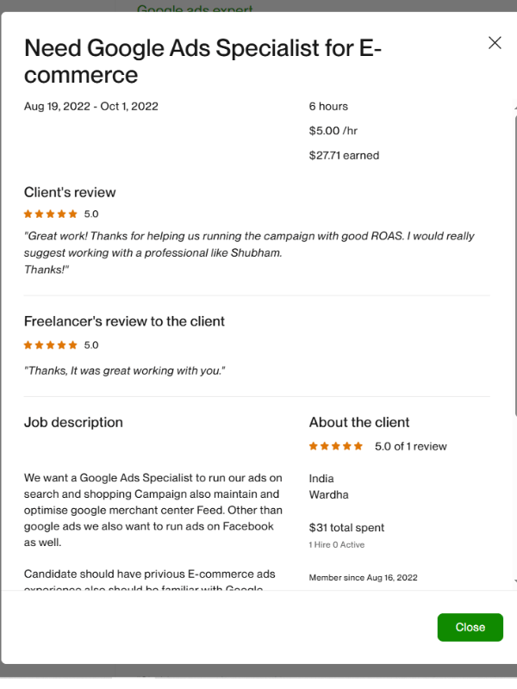
Task: Click the job title heading
Action: point(202,60)
